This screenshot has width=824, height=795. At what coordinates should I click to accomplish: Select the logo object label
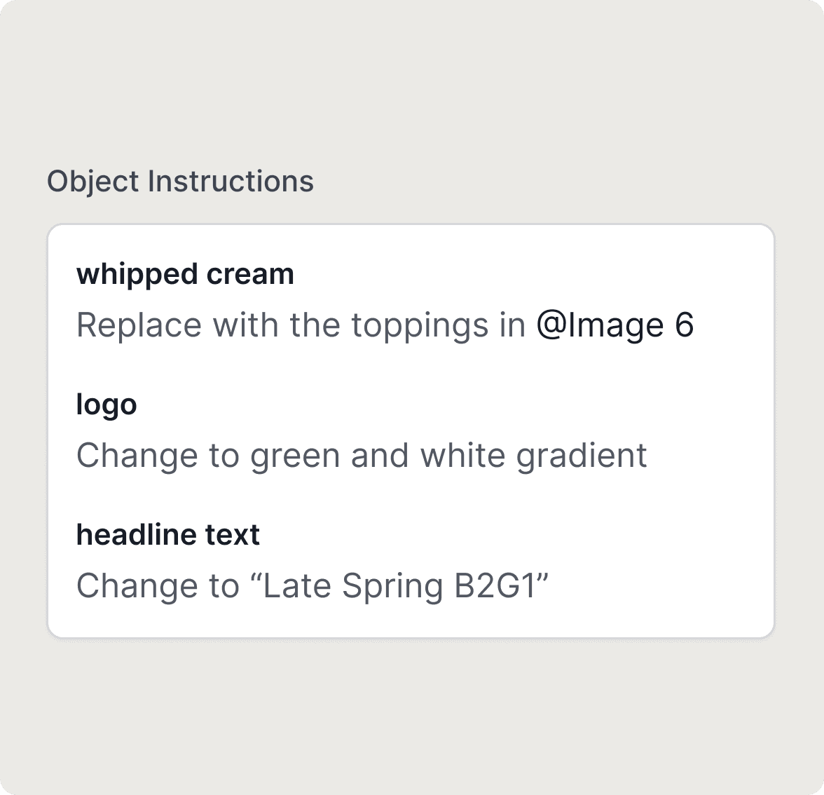tap(107, 405)
